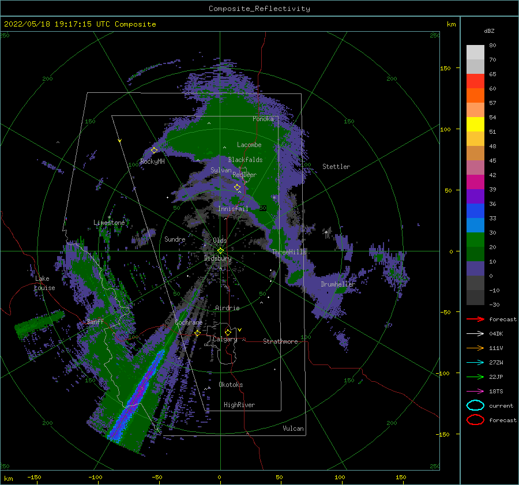Screen dimensions: 519x485
Task: Click the Blackfalds label
Action: (x=245, y=160)
